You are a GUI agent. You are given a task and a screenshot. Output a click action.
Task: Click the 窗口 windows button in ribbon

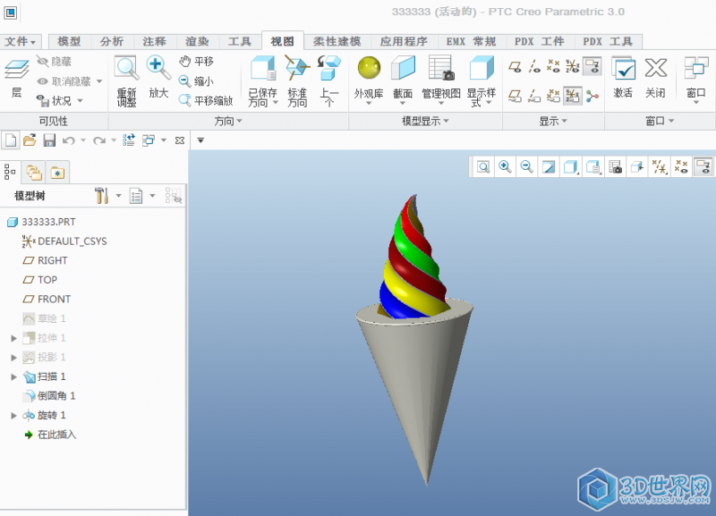696,80
